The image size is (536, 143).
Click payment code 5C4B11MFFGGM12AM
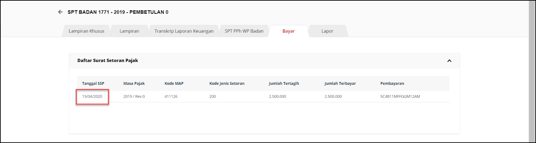coord(400,96)
